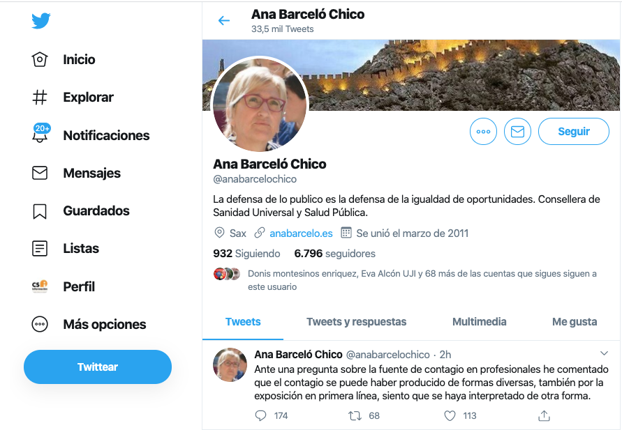Open the three-dots profile options button
622x430 pixels.
483,132
